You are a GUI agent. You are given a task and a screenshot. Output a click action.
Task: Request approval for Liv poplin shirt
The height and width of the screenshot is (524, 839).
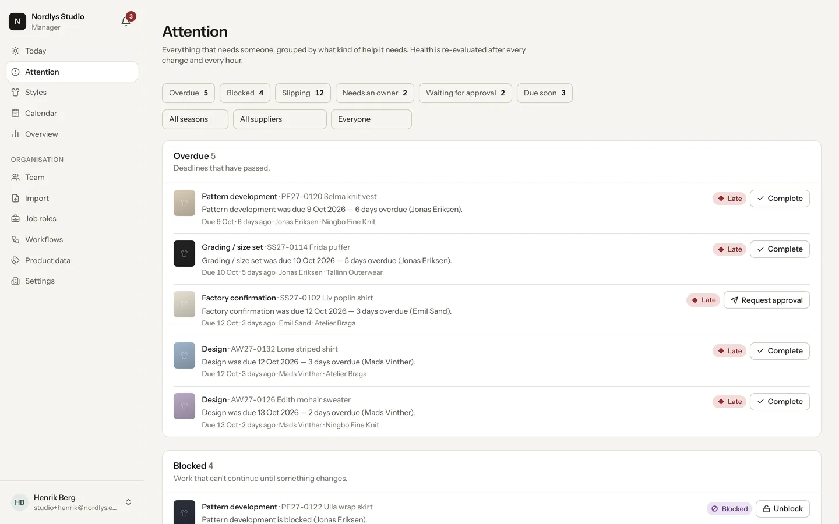(x=767, y=300)
